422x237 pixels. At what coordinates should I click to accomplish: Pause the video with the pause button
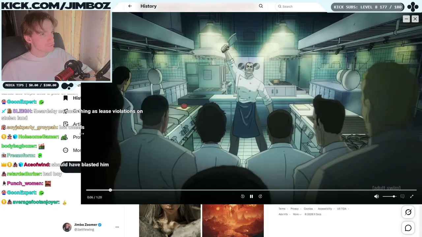[x=251, y=197]
